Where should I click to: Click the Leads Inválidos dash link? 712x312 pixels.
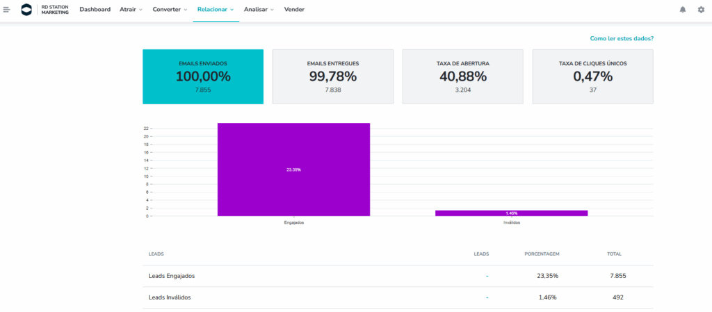pyautogui.click(x=487, y=297)
